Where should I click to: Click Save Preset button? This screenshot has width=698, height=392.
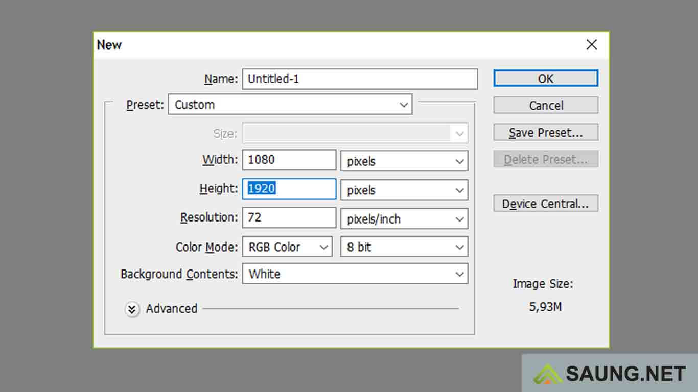546,133
